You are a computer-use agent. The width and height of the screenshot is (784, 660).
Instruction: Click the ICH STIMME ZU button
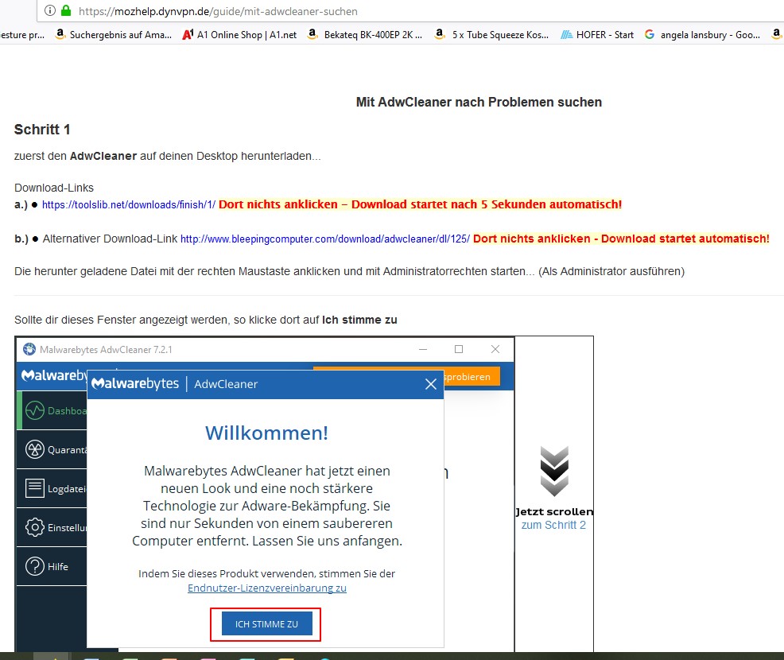coord(266,624)
